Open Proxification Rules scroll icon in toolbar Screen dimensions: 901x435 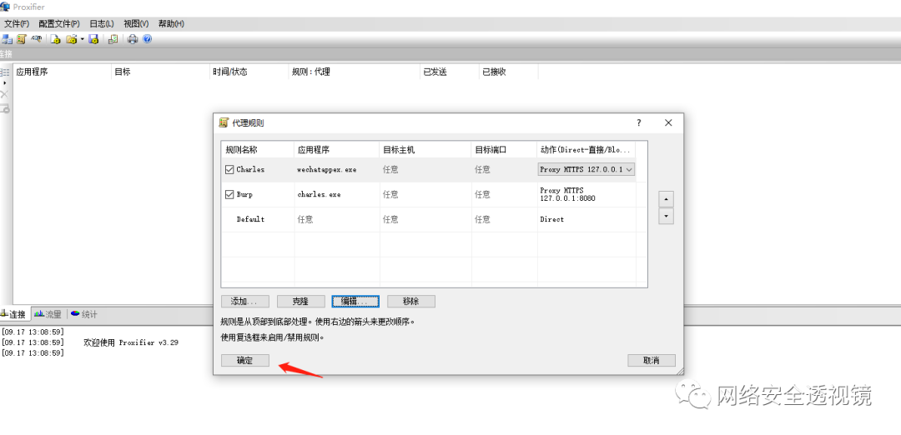point(22,39)
